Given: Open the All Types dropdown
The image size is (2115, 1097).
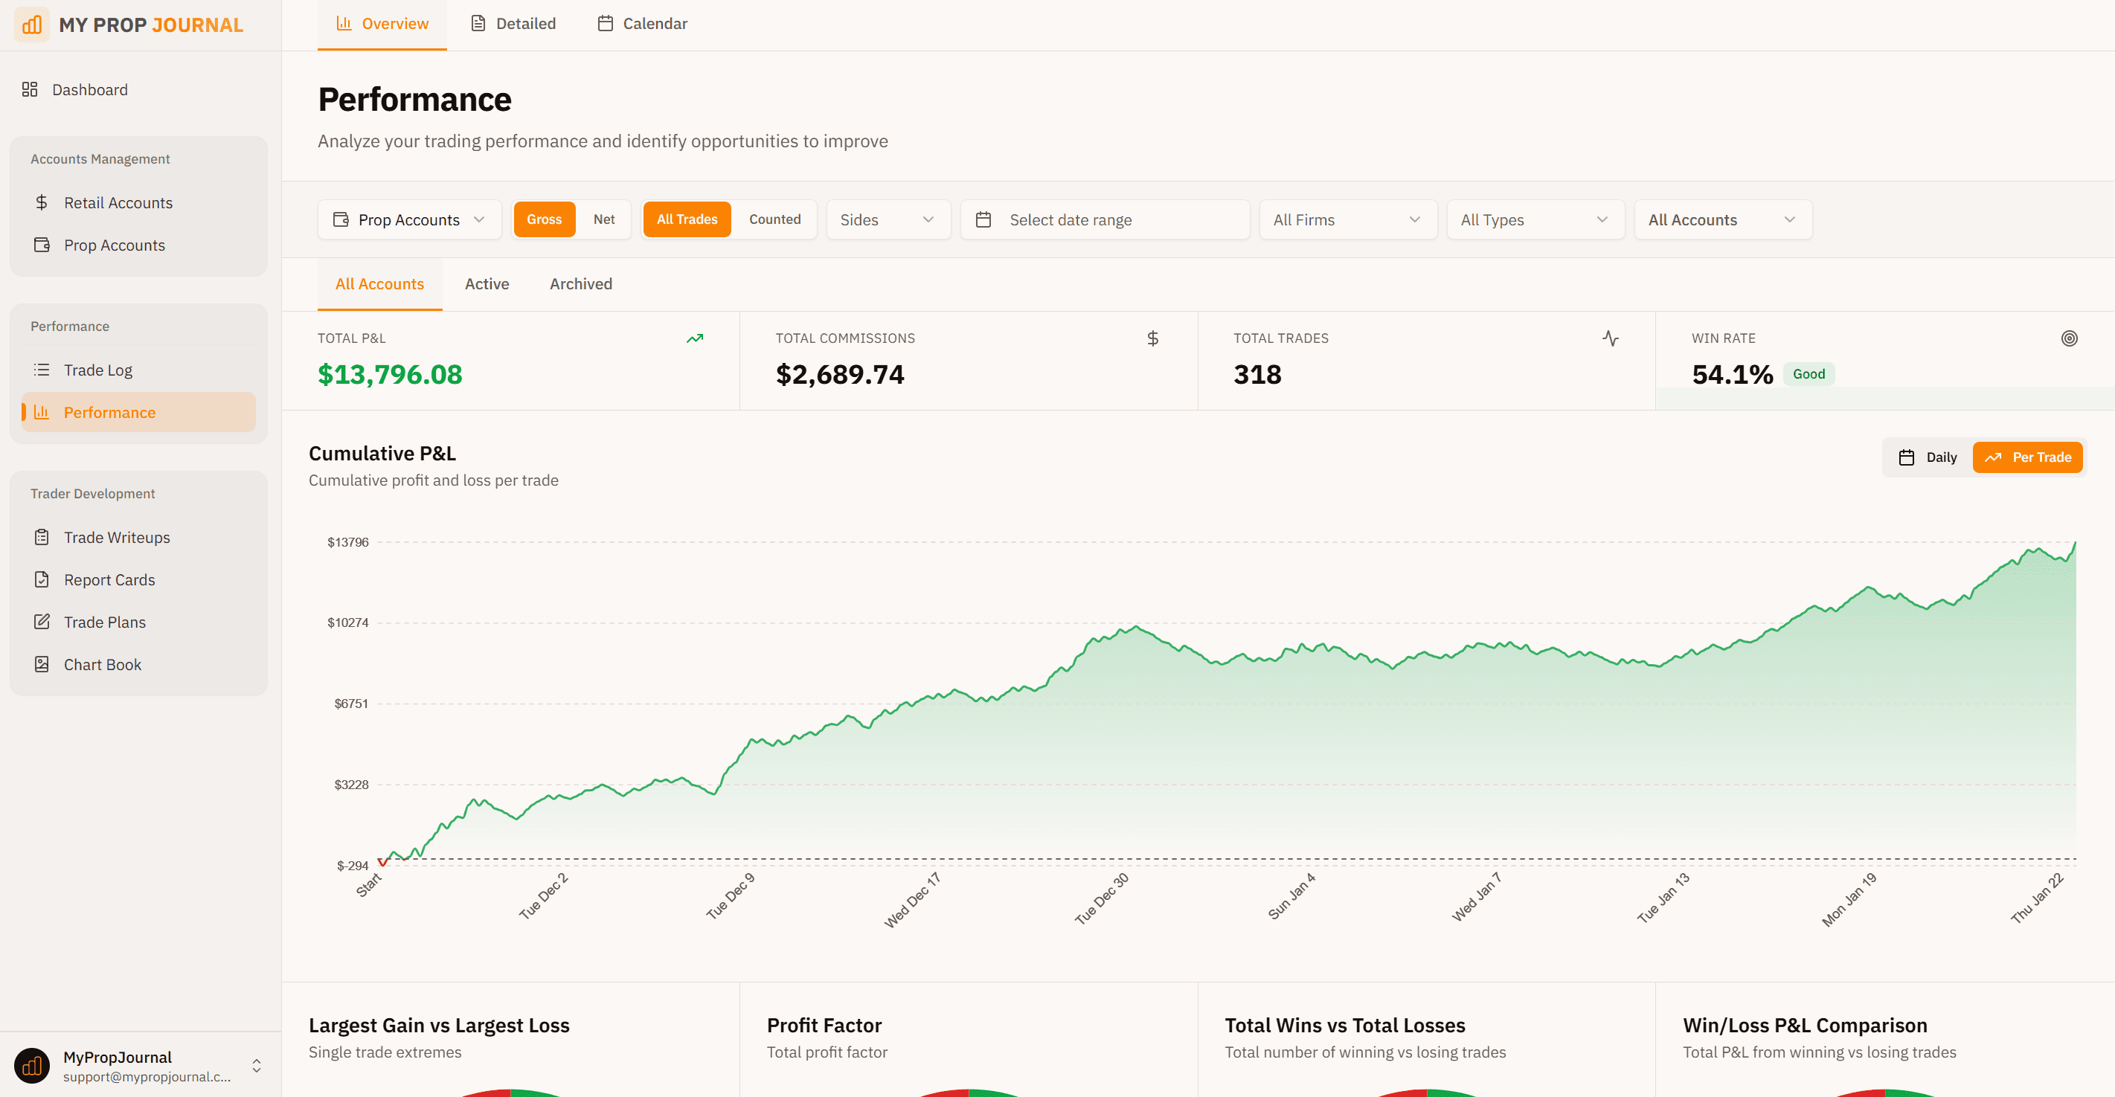Looking at the screenshot, I should 1535,219.
